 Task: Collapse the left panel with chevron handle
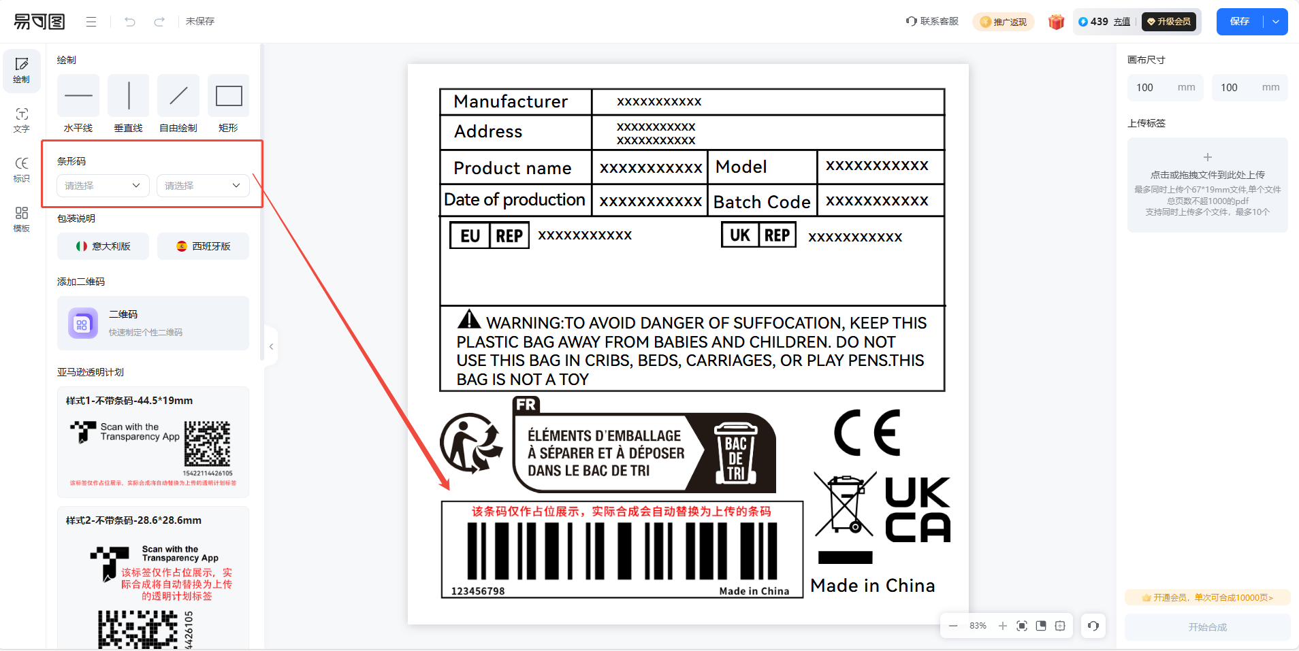point(271,347)
